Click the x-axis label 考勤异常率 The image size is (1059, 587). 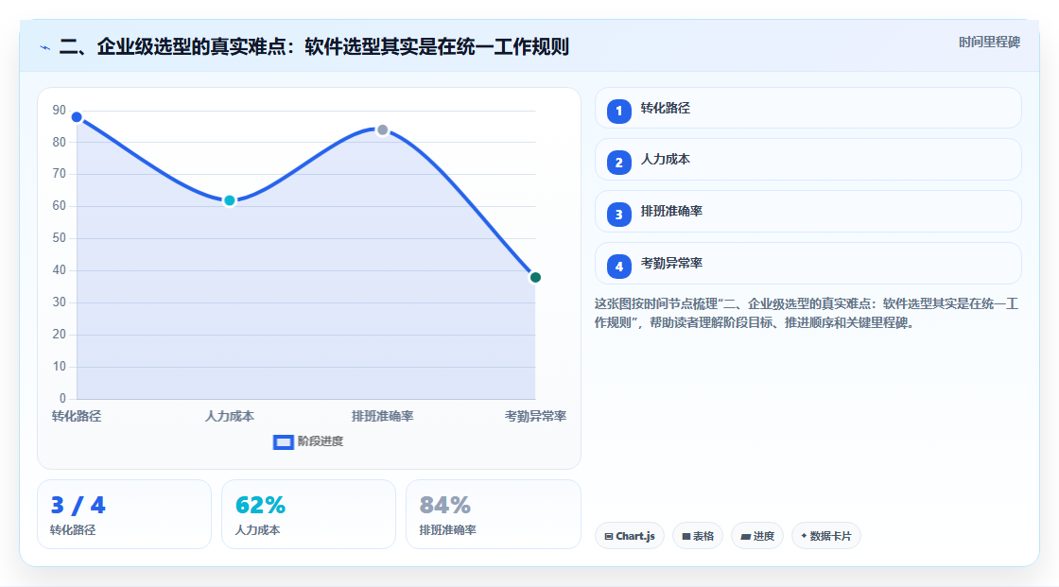(x=535, y=416)
